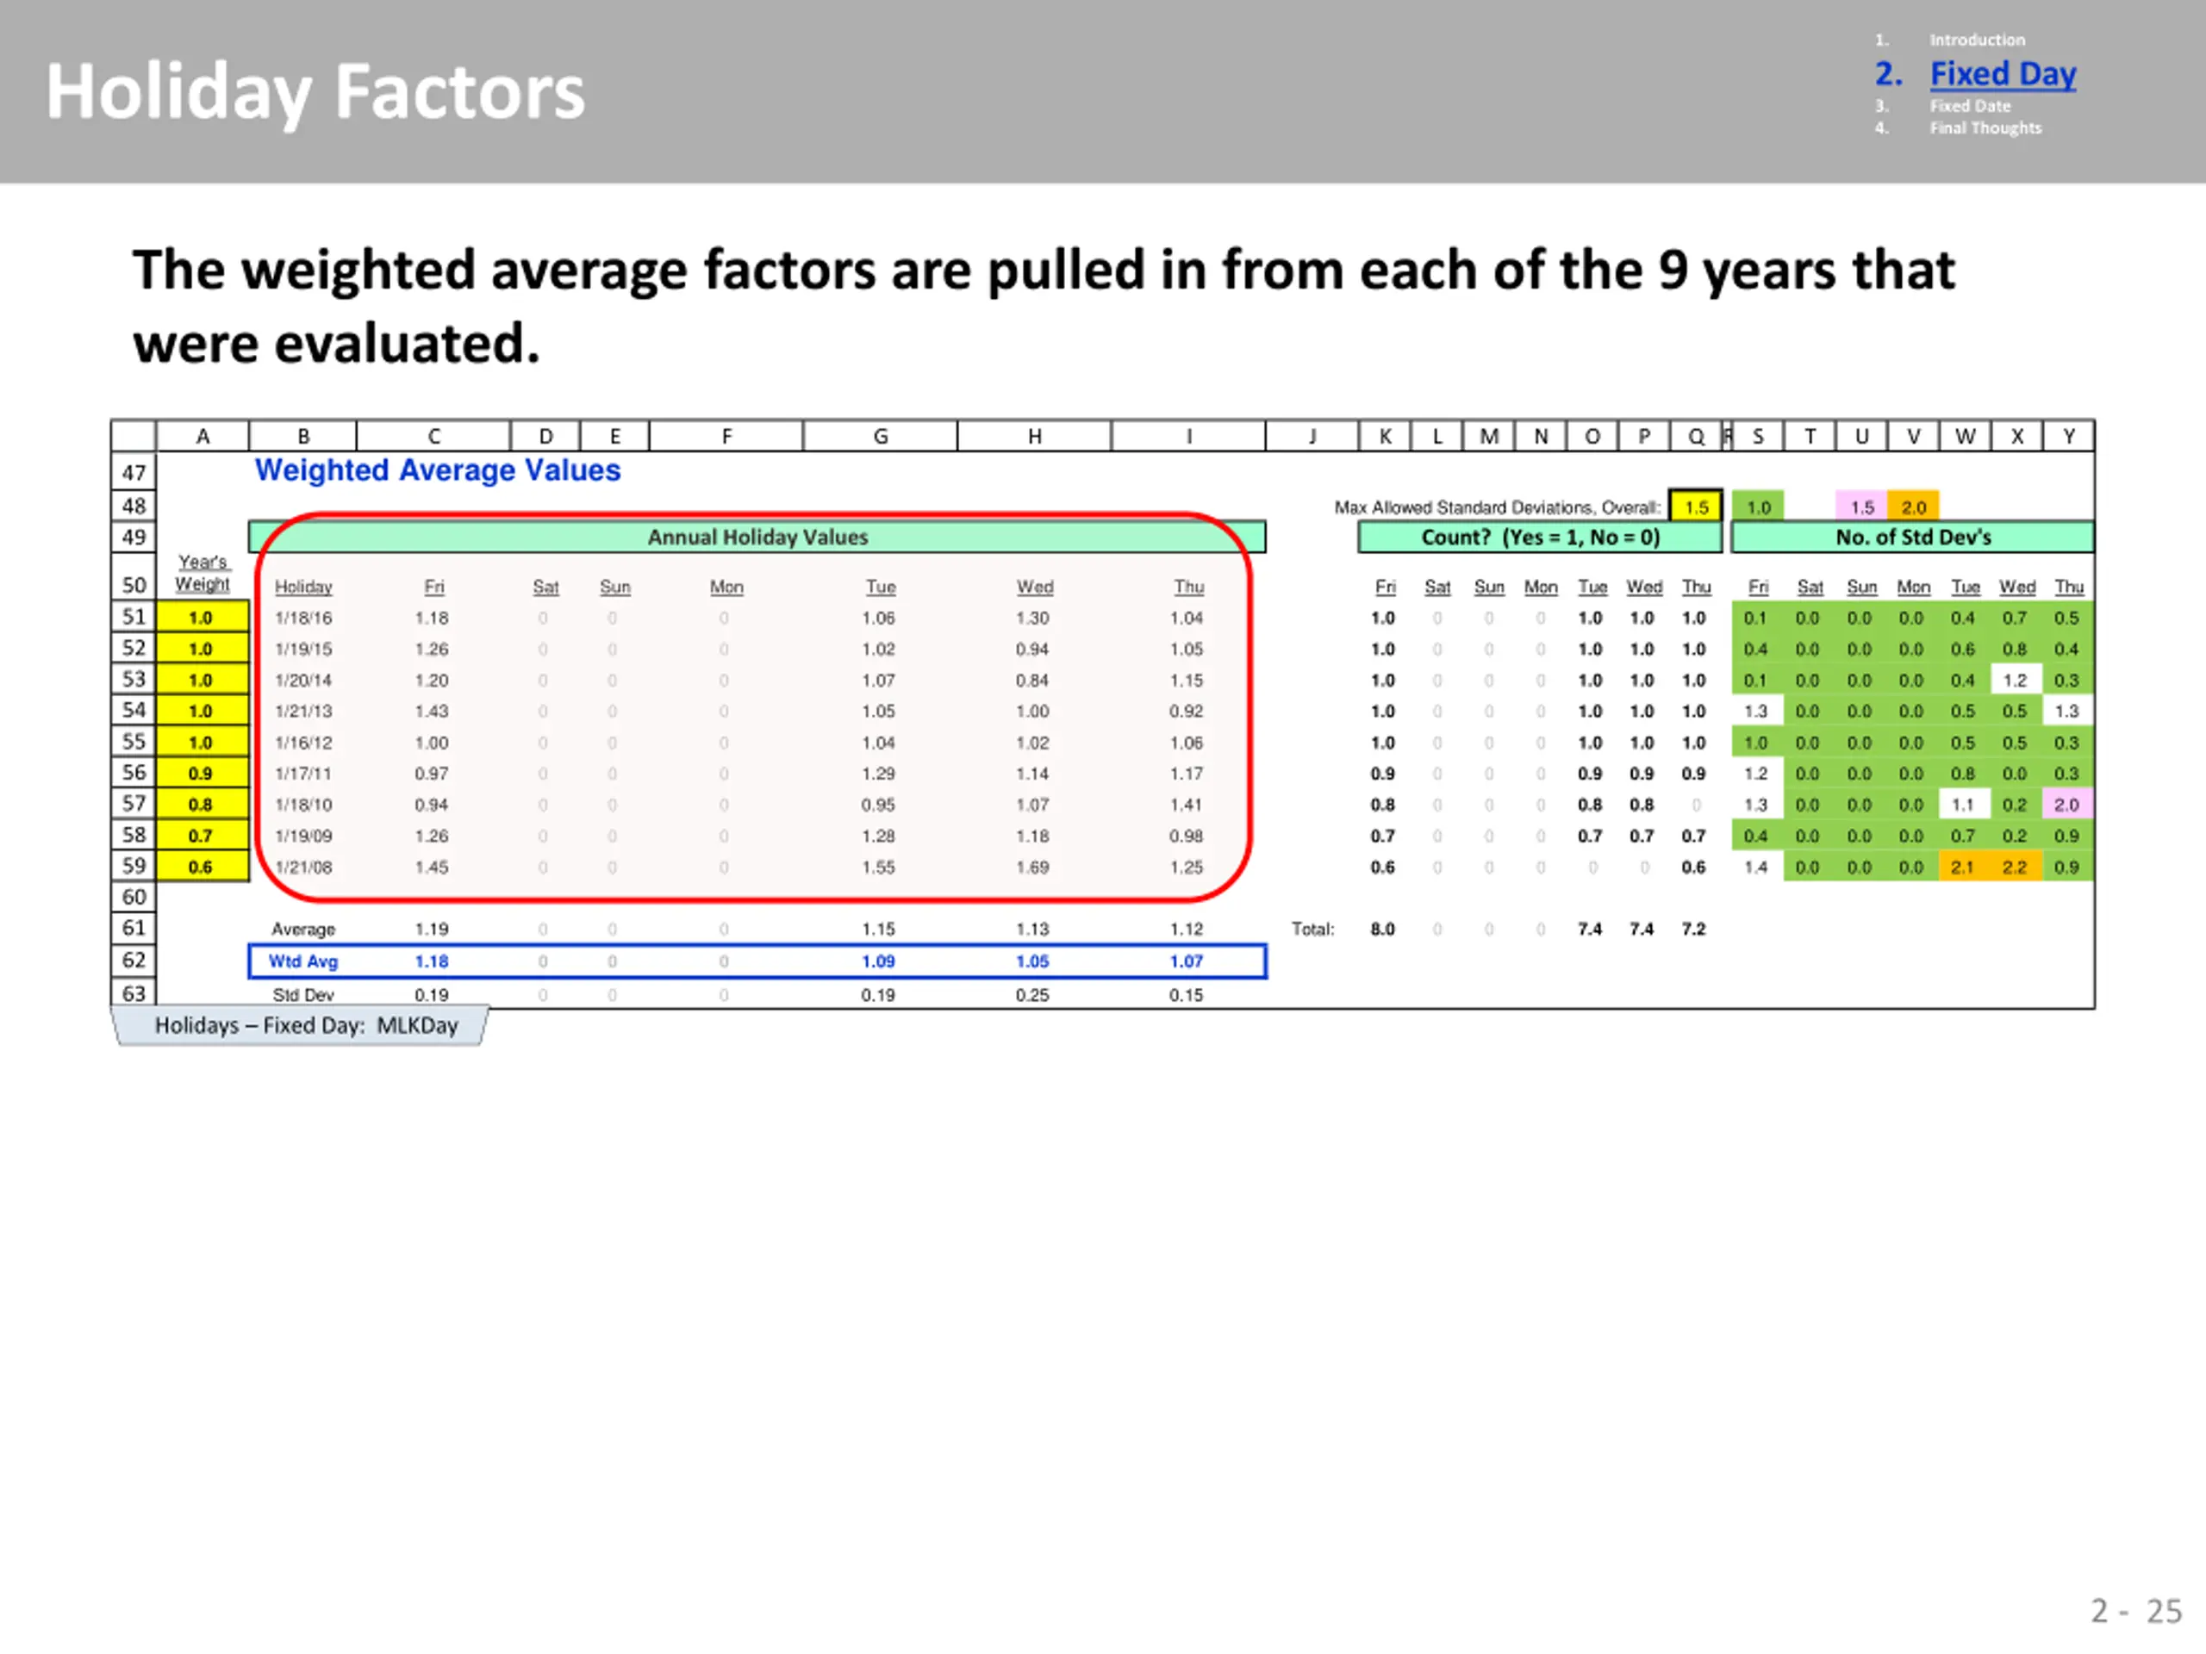This screenshot has height=1654, width=2206.
Task: Click holiday date 1/21/13
Action: (303, 711)
